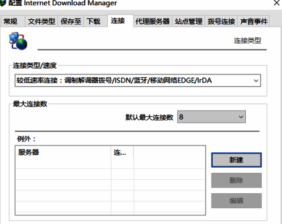This screenshot has height=224, width=282.
Task: Click the 服务器 column header
Action: 63,152
